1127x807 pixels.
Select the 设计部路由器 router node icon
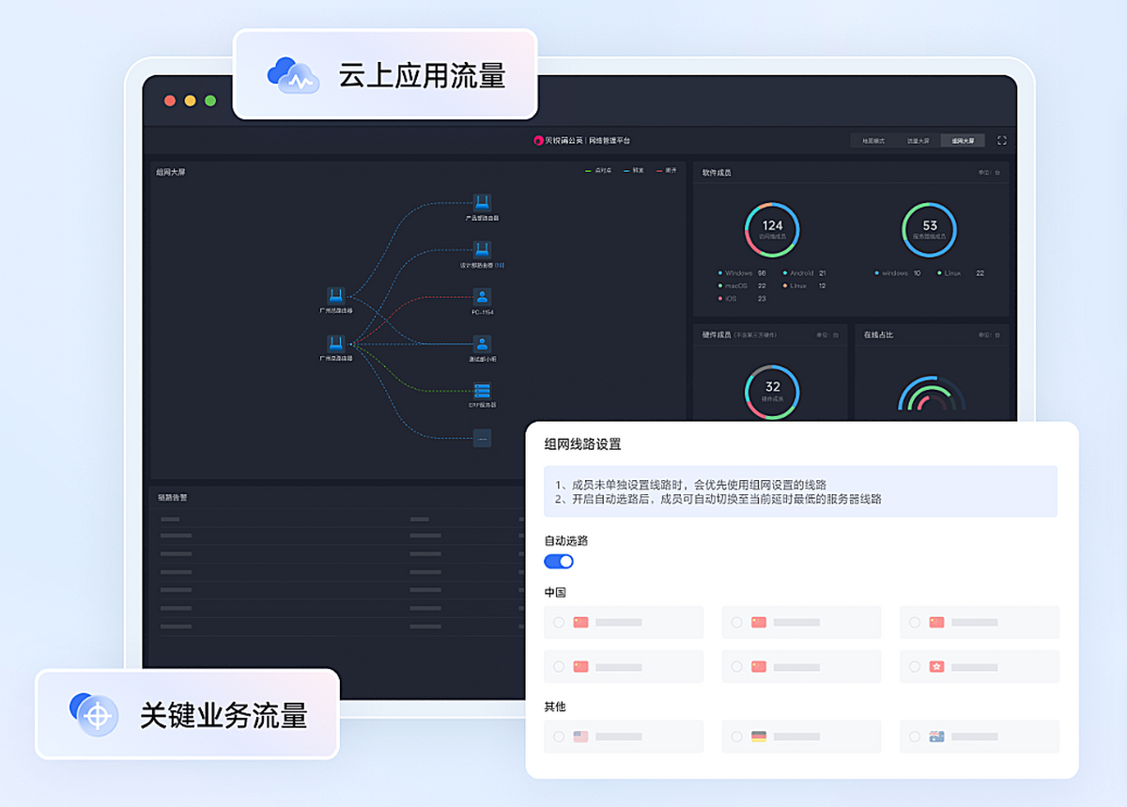(482, 250)
